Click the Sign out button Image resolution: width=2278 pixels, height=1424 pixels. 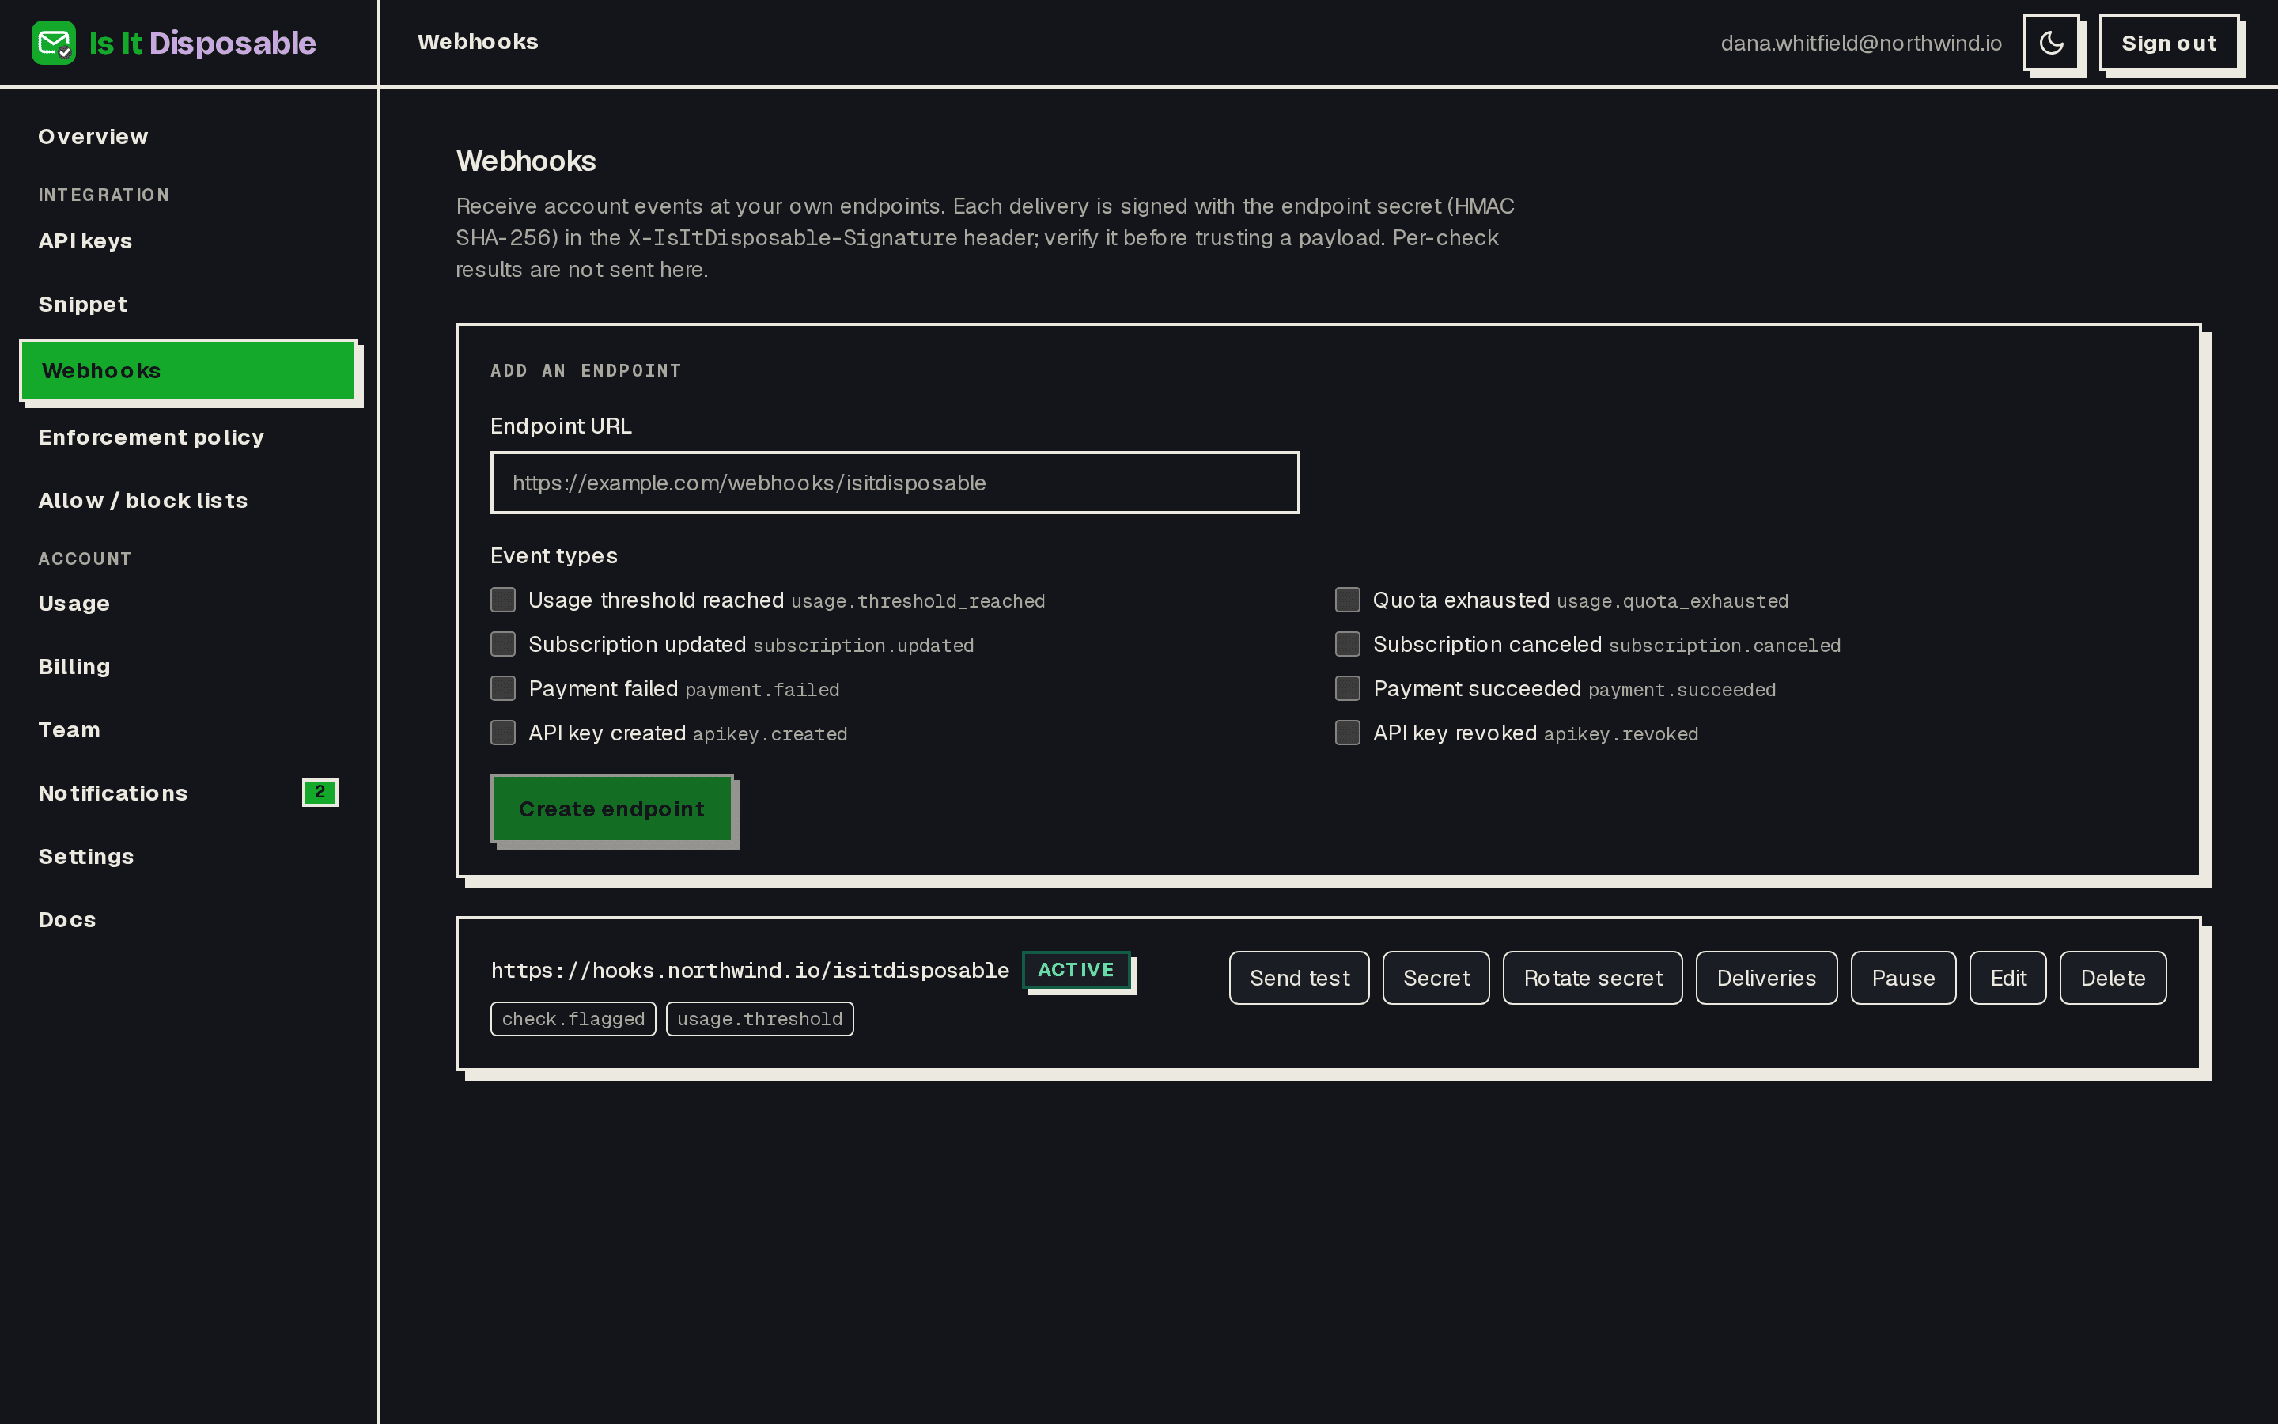click(x=2169, y=43)
